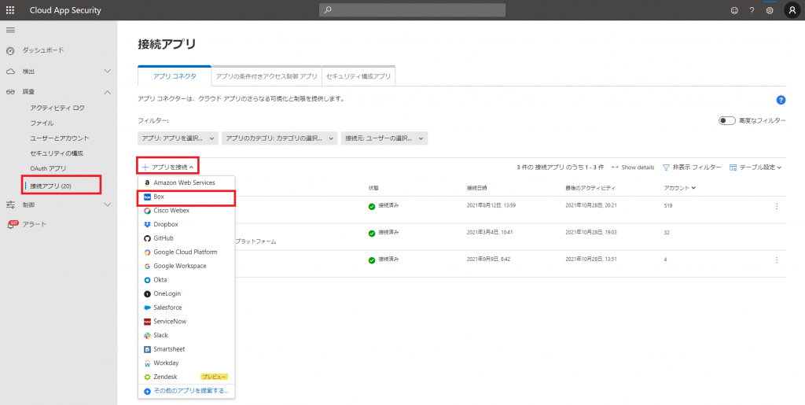Click Show details link
Viewport: 805px width, 405px height.
coord(633,168)
